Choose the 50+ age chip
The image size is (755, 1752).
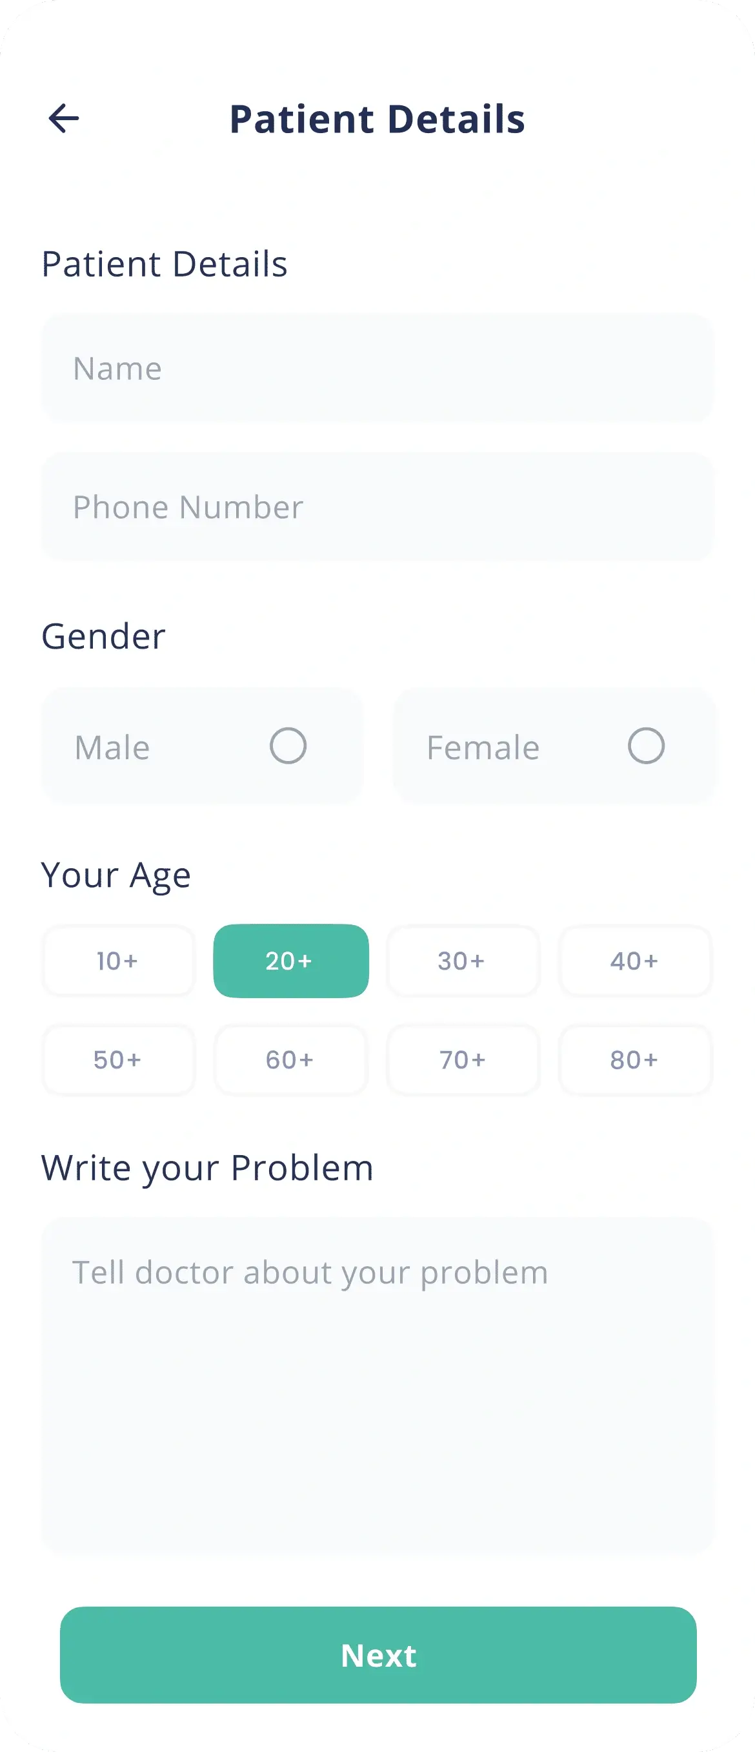tap(118, 1059)
